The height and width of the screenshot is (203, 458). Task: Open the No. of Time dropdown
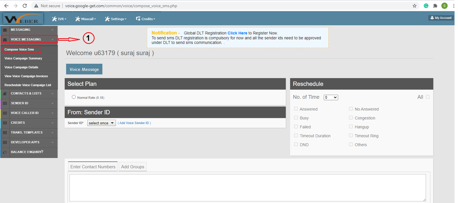(331, 98)
